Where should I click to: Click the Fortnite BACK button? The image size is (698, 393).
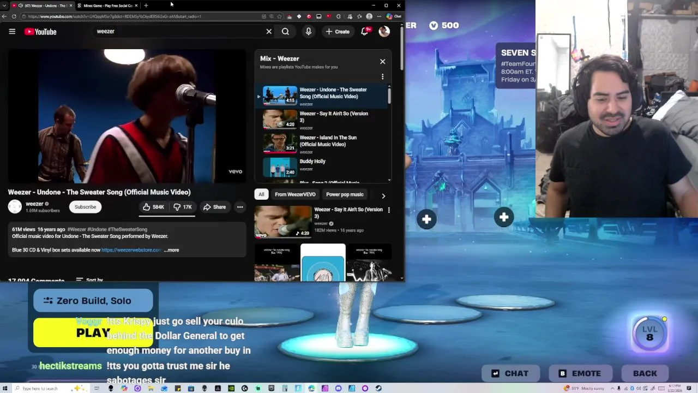645,373
